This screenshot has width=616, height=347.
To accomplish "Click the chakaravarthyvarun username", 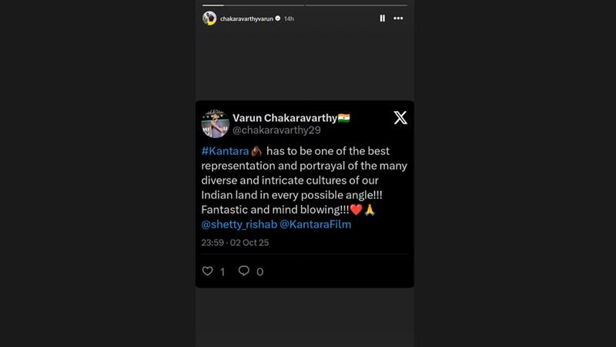I will (x=246, y=18).
